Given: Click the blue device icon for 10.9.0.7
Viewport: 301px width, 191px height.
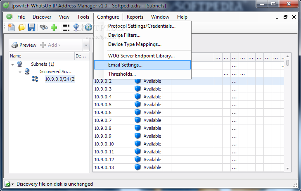Looking at the screenshot, I should (x=137, y=120).
